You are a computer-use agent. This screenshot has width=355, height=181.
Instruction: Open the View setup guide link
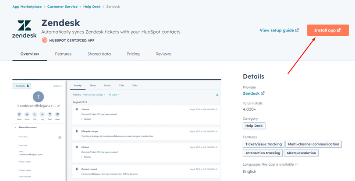pos(279,30)
